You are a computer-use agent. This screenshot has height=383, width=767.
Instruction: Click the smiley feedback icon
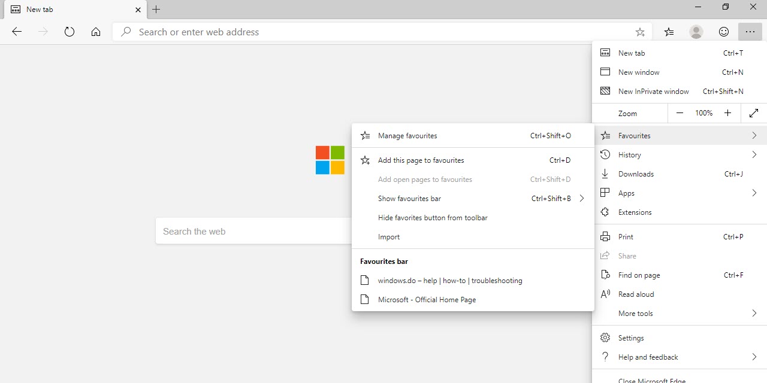[724, 32]
